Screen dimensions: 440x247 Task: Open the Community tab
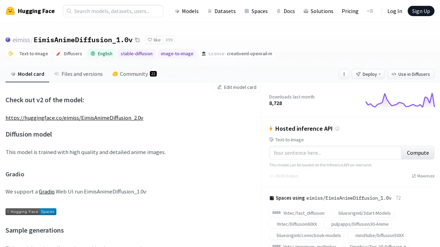point(134,74)
